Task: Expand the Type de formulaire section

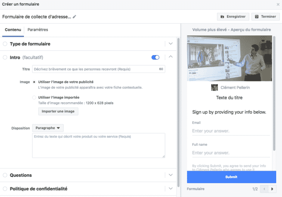Action: (171, 44)
